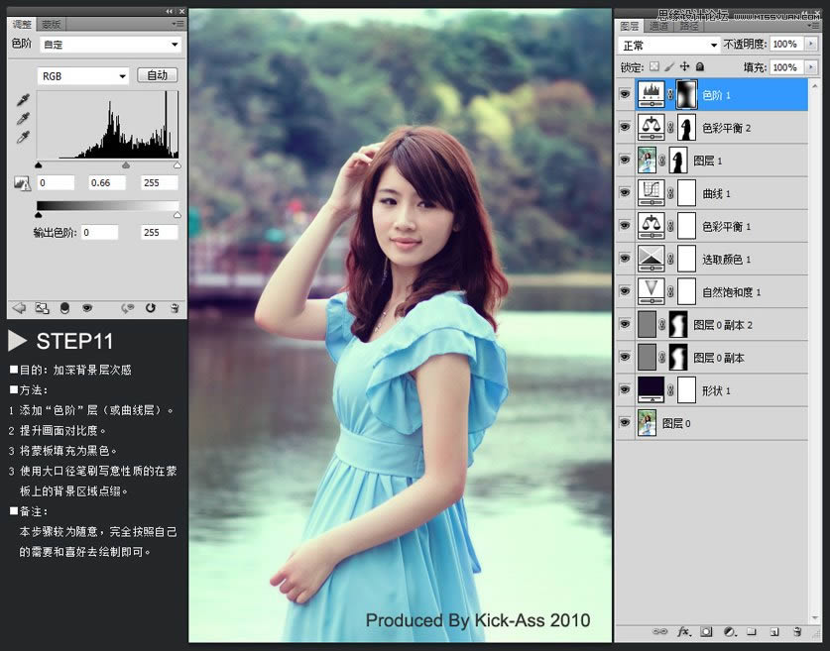Open the 自定 Levels preset dropdown
Image resolution: width=830 pixels, height=651 pixels.
click(109, 44)
